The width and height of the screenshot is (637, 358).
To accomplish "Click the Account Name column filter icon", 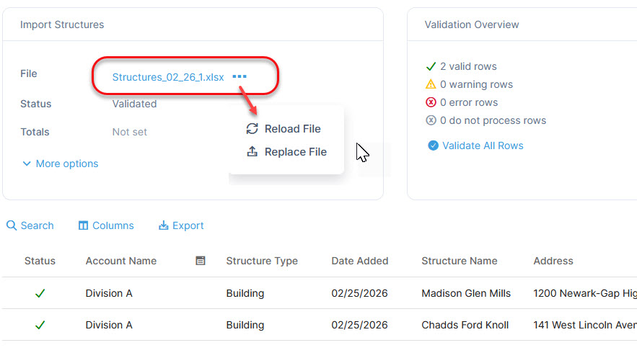I will pyautogui.click(x=201, y=261).
